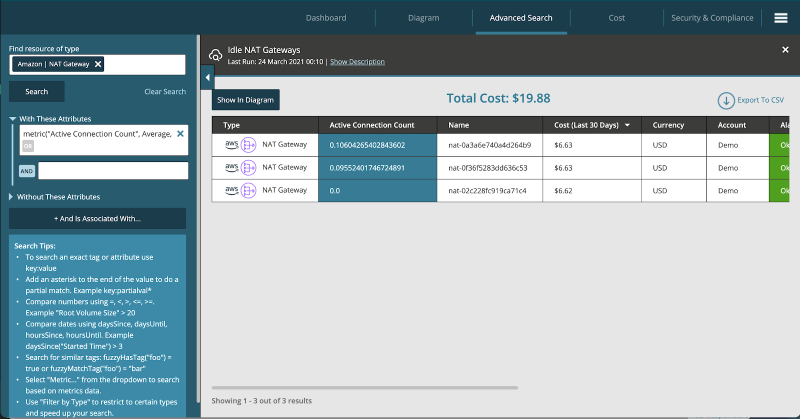Click the aws logo in the nat-0a3a6e740a4d264b9 row
The height and width of the screenshot is (419, 800).
click(231, 144)
